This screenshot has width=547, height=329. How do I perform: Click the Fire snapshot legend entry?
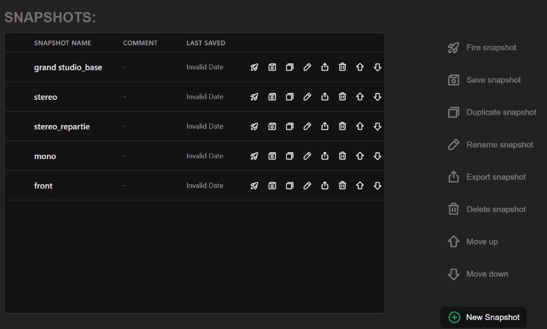pos(482,48)
